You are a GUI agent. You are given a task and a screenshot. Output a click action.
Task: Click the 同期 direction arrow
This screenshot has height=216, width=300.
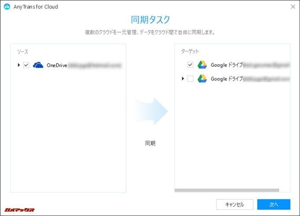151,111
